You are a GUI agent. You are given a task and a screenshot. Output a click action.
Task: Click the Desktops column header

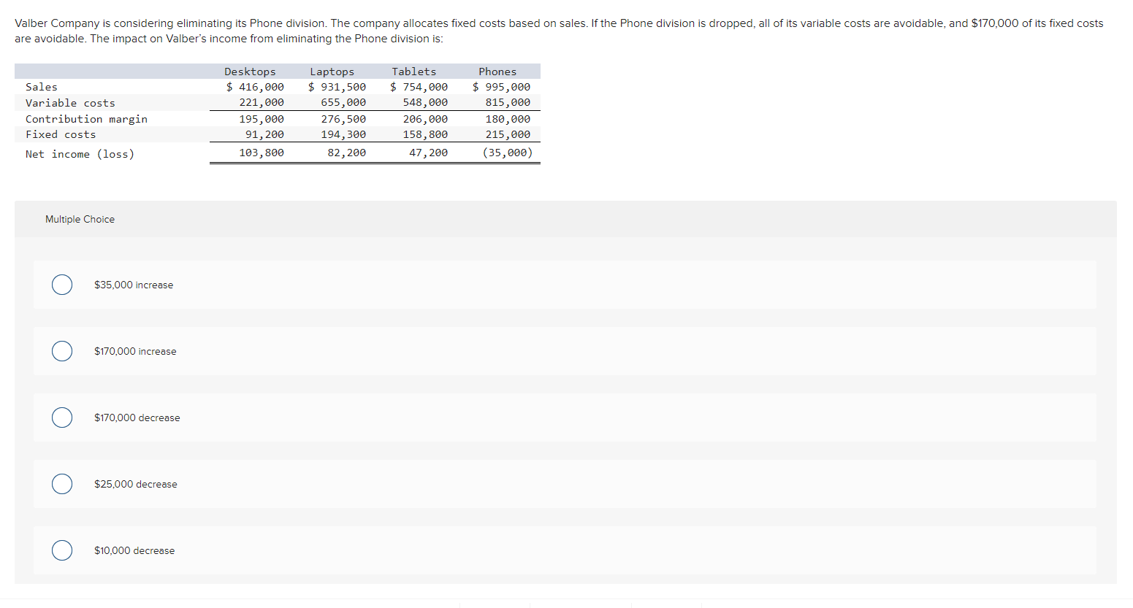click(x=250, y=71)
